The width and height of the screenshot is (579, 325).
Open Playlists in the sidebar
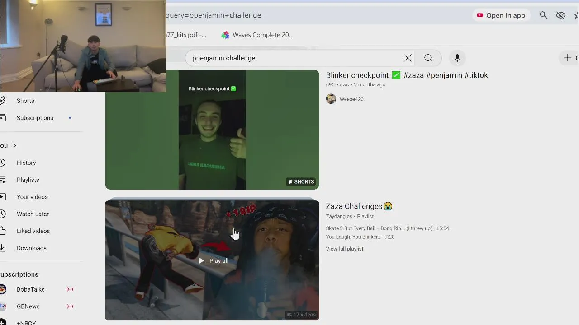[x=28, y=180]
